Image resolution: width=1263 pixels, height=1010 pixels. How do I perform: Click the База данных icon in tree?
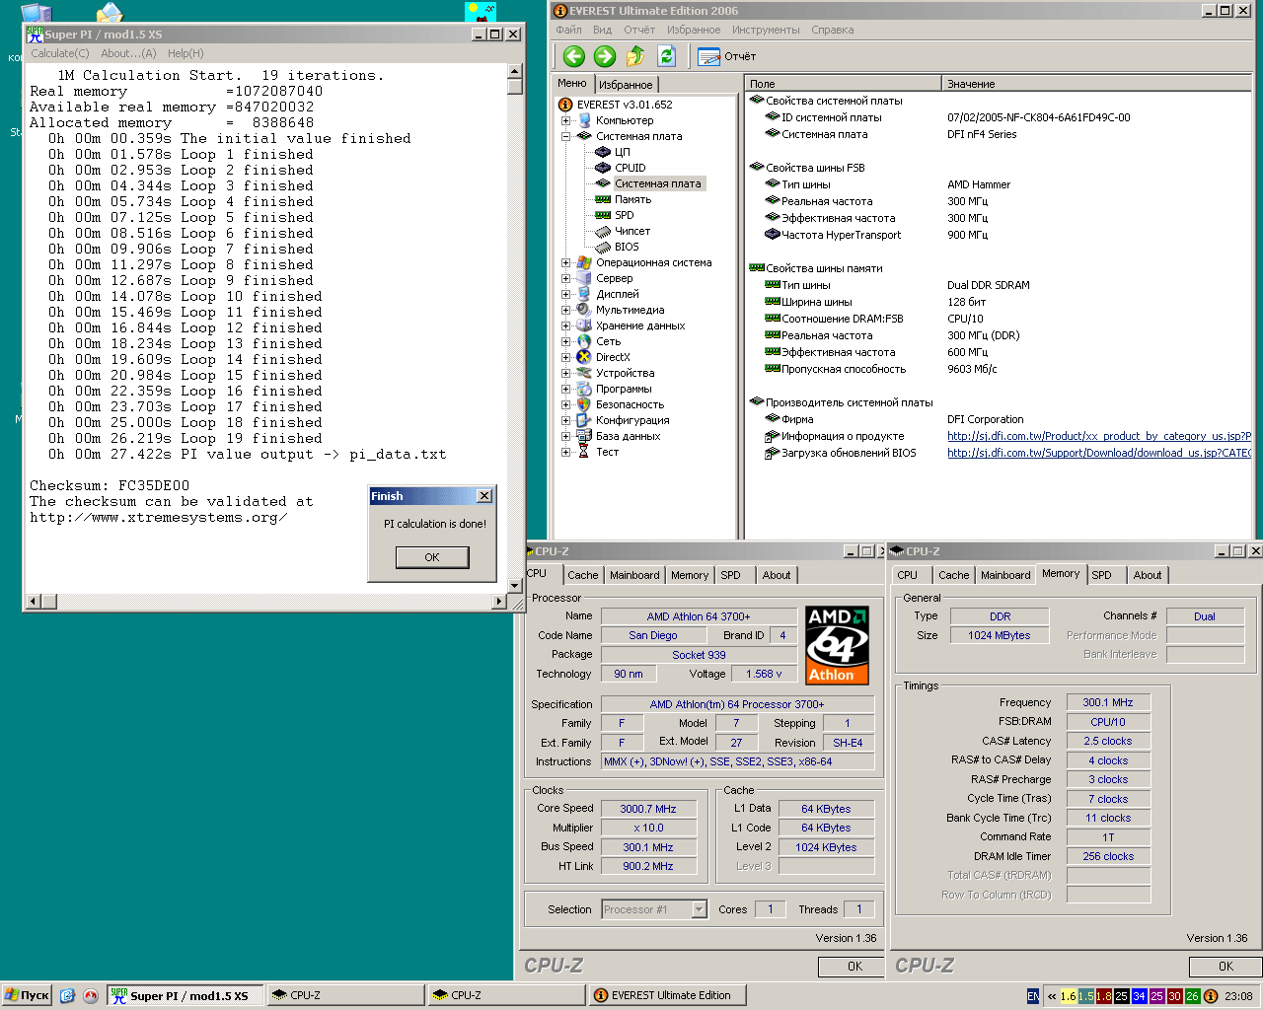point(584,436)
